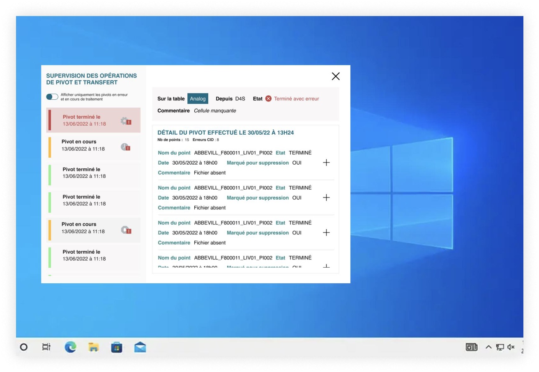This screenshot has width=539, height=372.
Task: Click the Terminé avec erreur status text
Action: point(297,99)
